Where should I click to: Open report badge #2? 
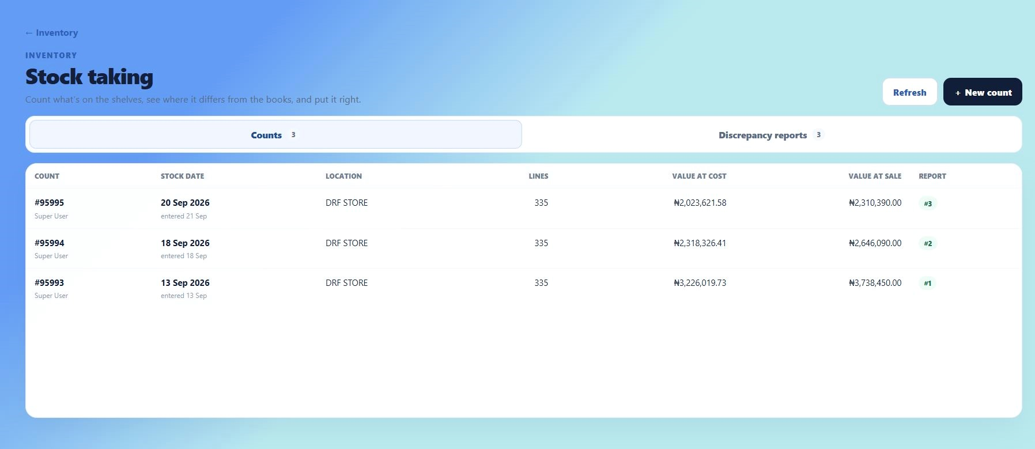pyautogui.click(x=928, y=244)
